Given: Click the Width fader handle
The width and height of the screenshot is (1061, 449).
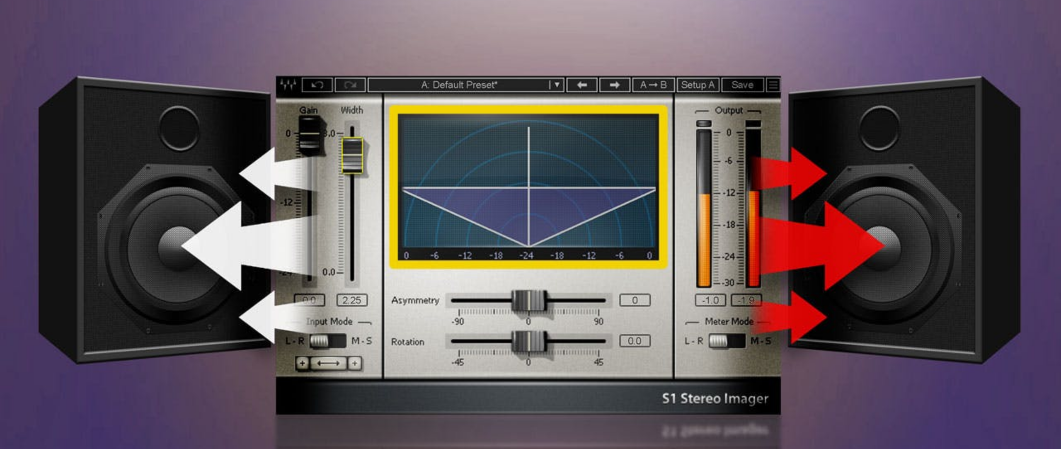Looking at the screenshot, I should 352,155.
